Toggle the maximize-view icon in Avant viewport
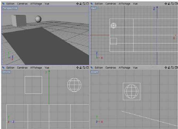The image size is (178, 129). [176, 68]
